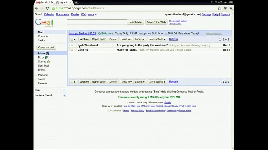Open the Chat options dropdown arrow
This screenshot has height=150, width=268.
[x=62, y=90]
